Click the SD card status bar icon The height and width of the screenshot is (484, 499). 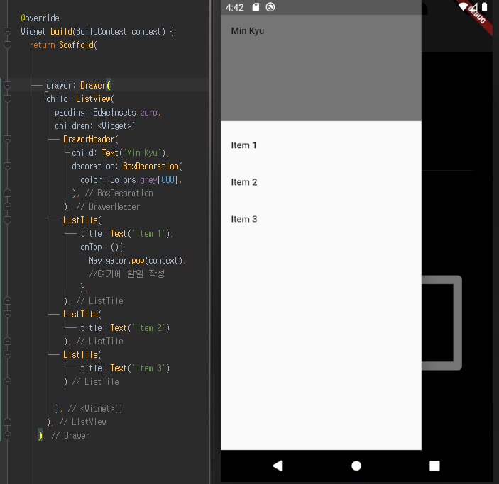[256, 7]
